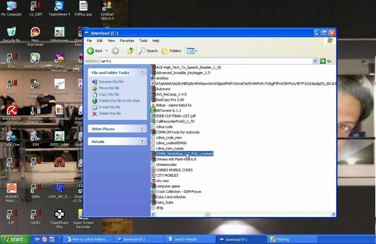Select Advanced_Invisible_Keylogger_1.5 archive

181,73
